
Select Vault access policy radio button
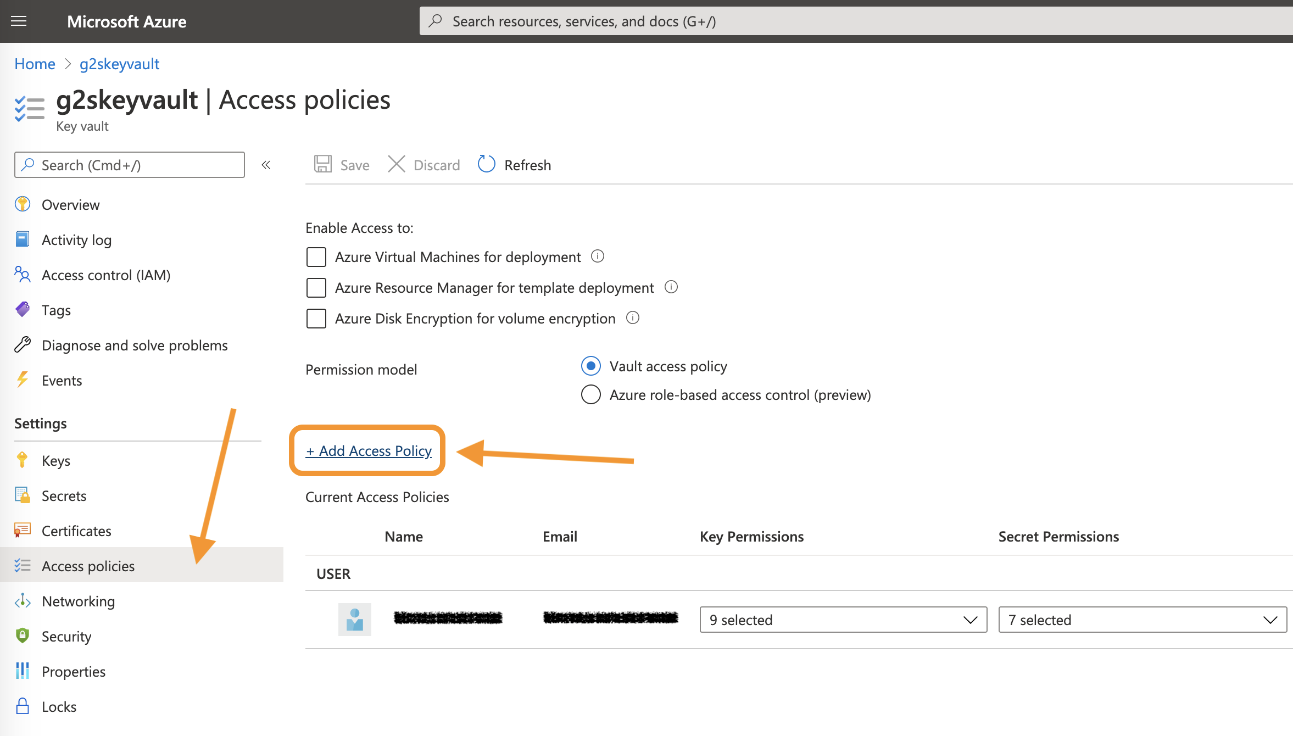click(x=591, y=366)
